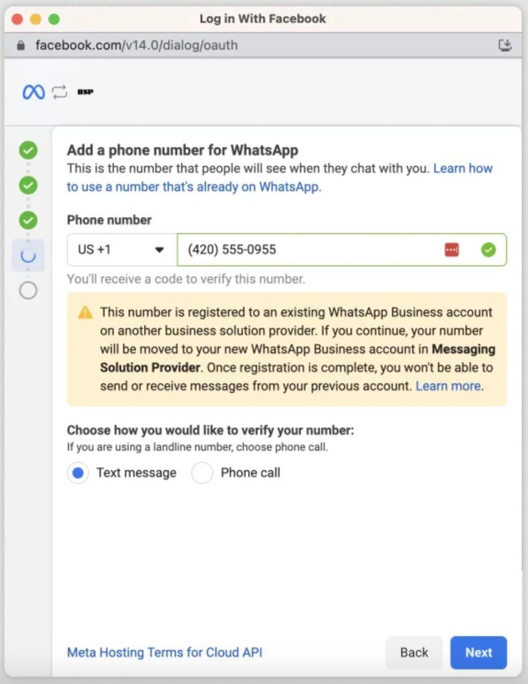Viewport: 528px width, 684px height.
Task: Click the yellow minimize window button
Action: pyautogui.click(x=36, y=19)
